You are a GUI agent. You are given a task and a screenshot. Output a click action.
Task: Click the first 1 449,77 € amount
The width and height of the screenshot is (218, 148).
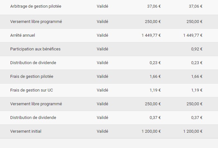tap(151, 35)
